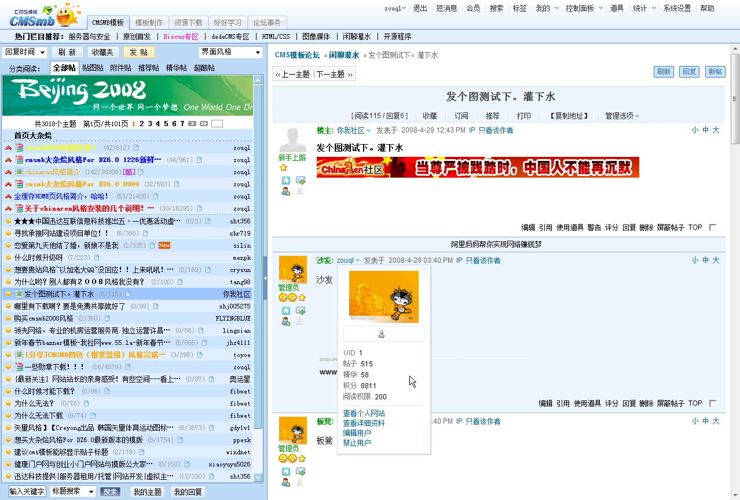
Task: Click into the 输入关键字 search field
Action: point(27,491)
